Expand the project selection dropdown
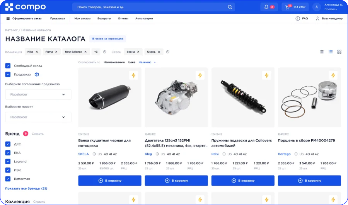Image resolution: width=348 pixels, height=205 pixels. point(38,117)
